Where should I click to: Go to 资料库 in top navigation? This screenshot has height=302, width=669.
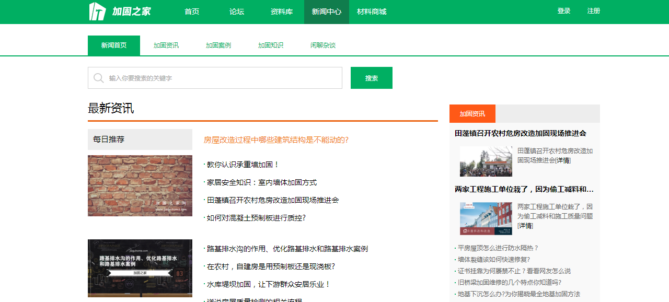282,11
